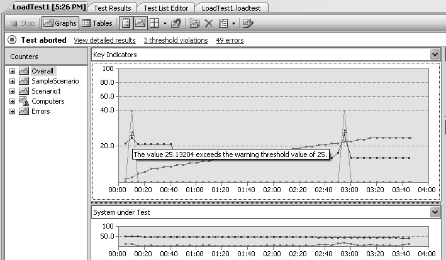Expand the Errors counter node
446x260 pixels.
point(12,111)
